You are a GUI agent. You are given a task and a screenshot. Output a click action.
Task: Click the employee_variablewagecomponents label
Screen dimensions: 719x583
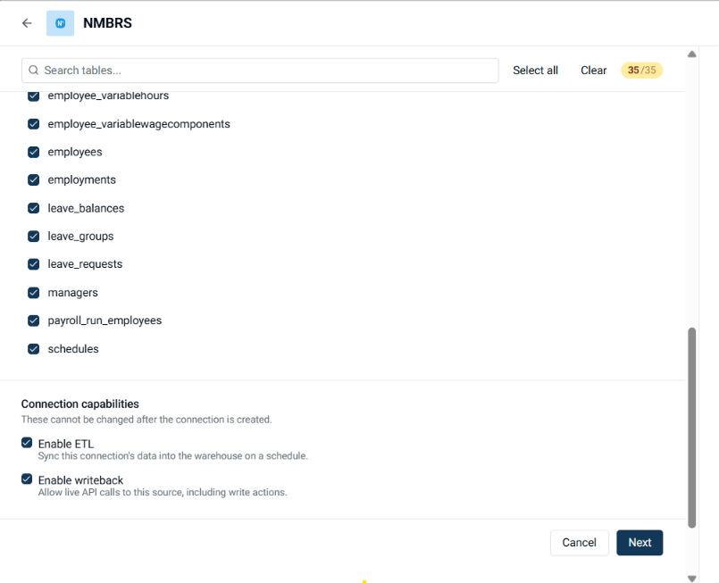coord(139,124)
